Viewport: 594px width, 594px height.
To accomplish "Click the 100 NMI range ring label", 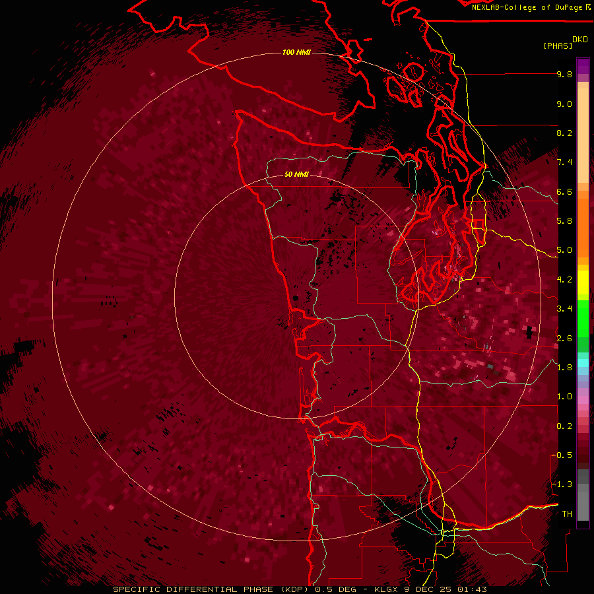I will [x=296, y=52].
